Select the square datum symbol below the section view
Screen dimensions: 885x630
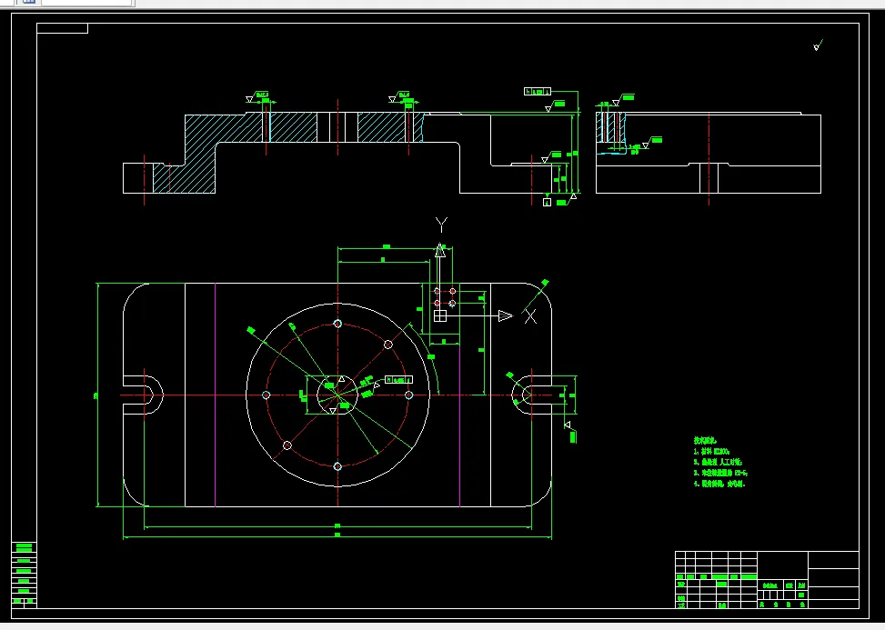coord(547,203)
